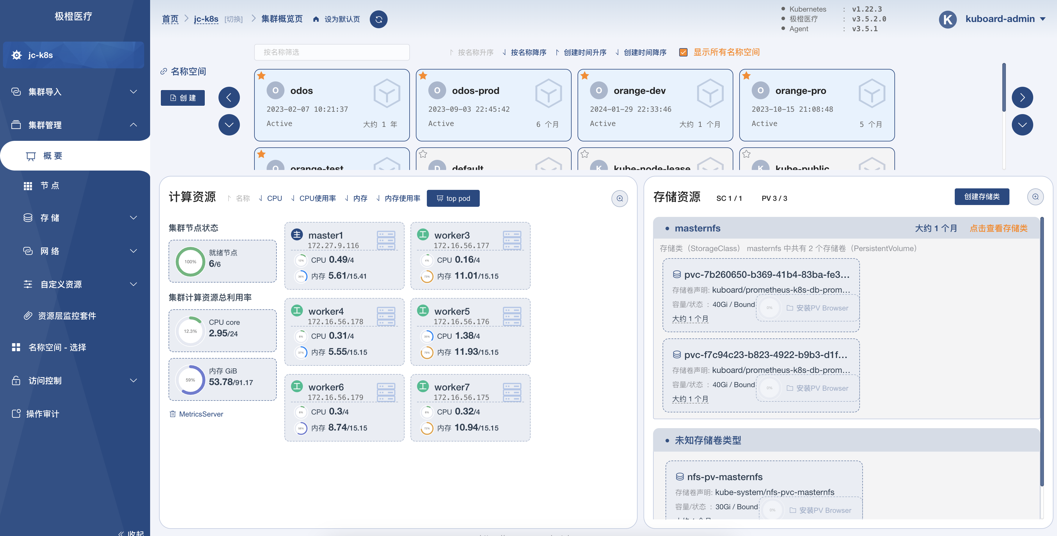The width and height of the screenshot is (1057, 536).
Task: Click the 操作审计 icon in sidebar
Action: point(16,413)
